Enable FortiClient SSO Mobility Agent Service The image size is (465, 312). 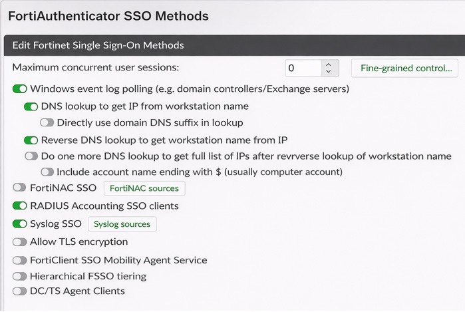20,260
